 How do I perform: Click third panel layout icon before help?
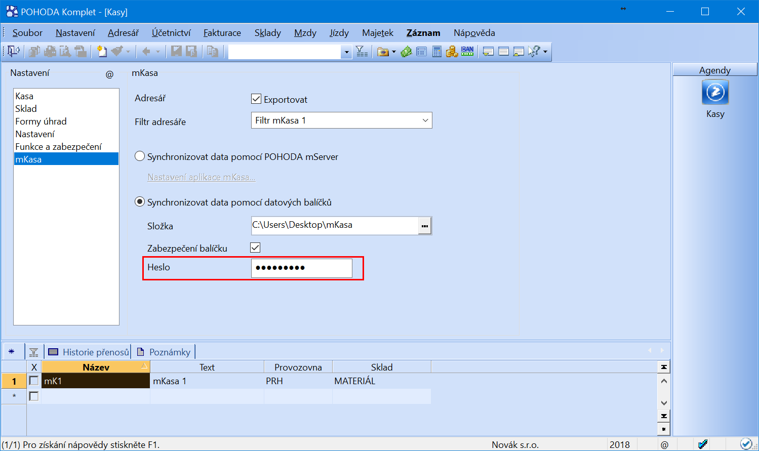(518, 52)
